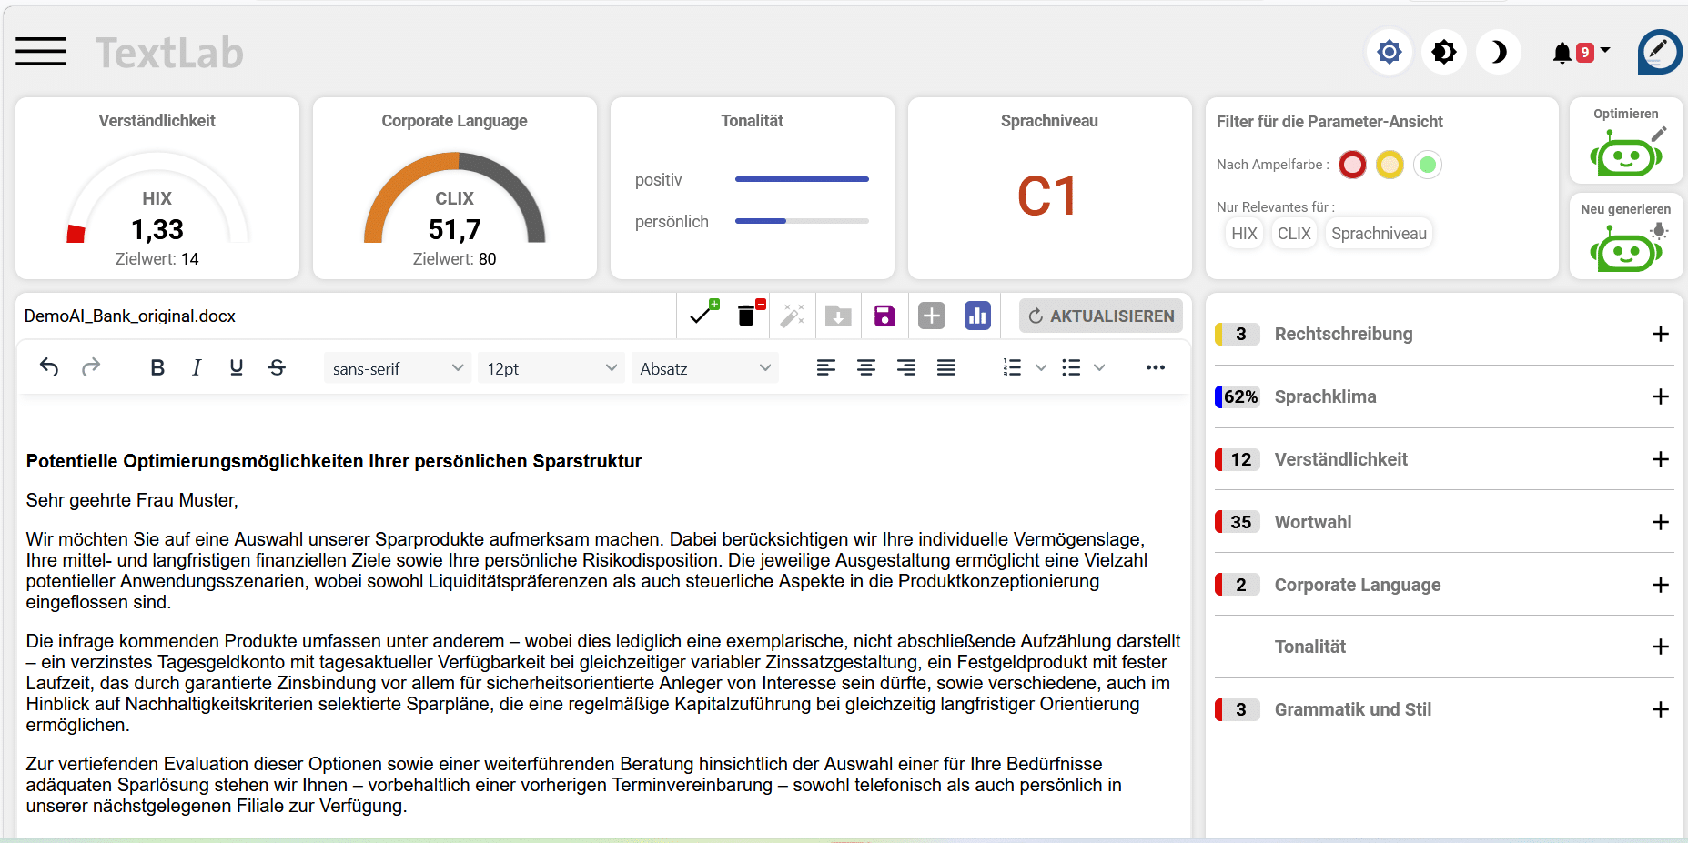Place cursor in the bold document heading
Viewport: 1688px width, 843px height.
tap(334, 461)
